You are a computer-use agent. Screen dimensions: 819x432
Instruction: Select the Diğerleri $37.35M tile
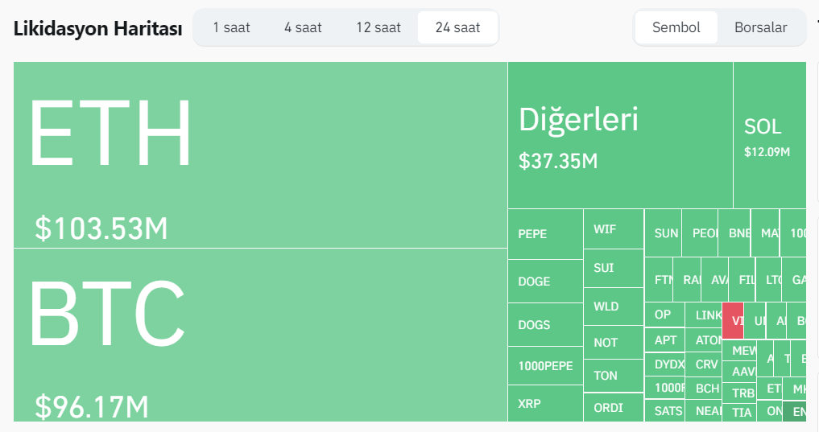point(619,135)
